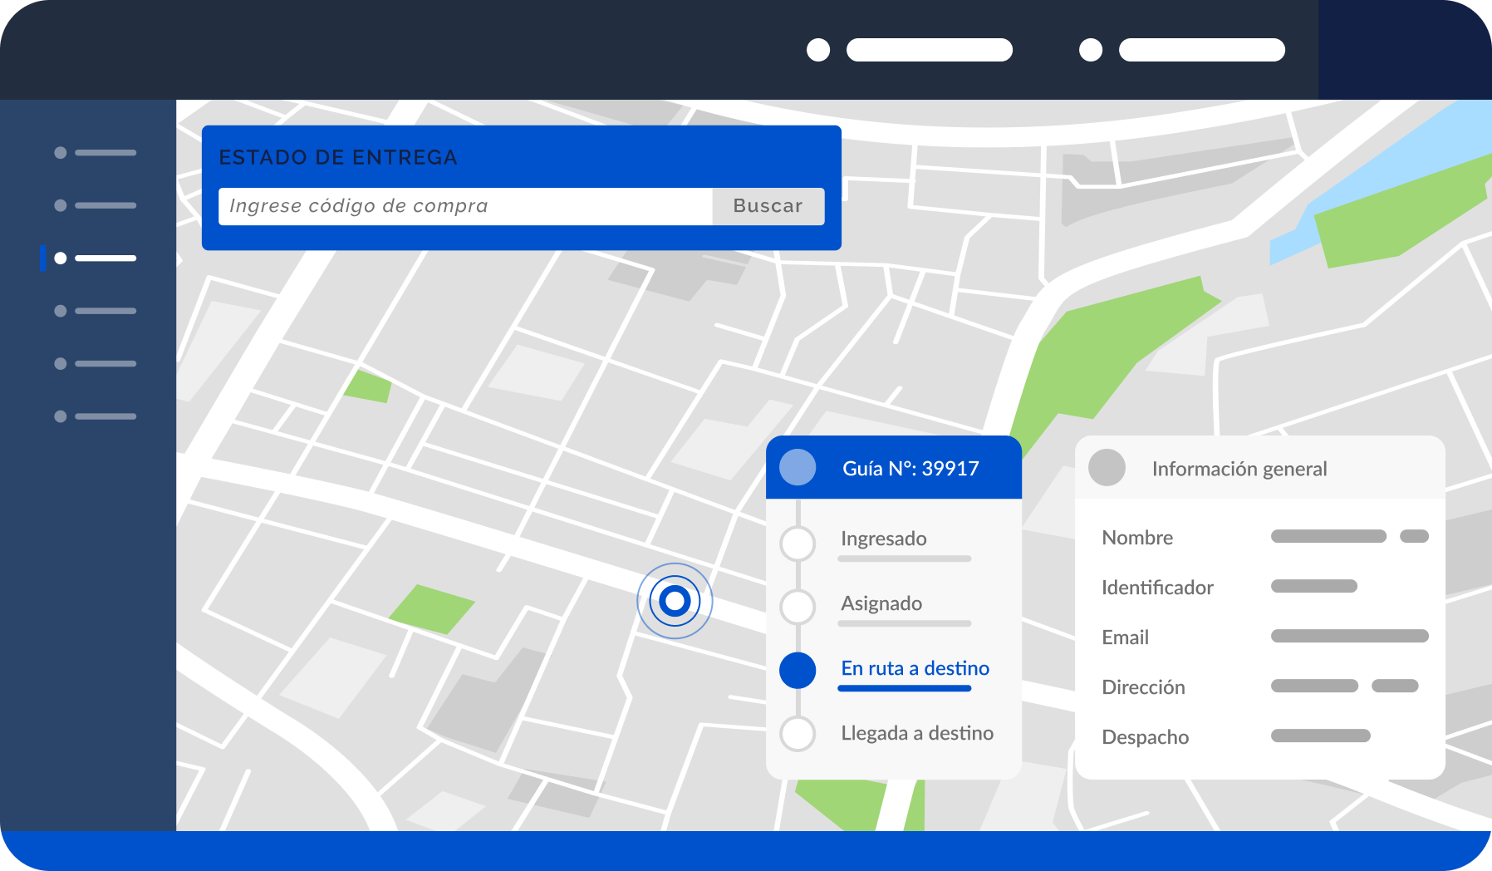Viewport: 1492px width, 871px height.
Task: Select the Asignado status circle
Action: (x=798, y=607)
